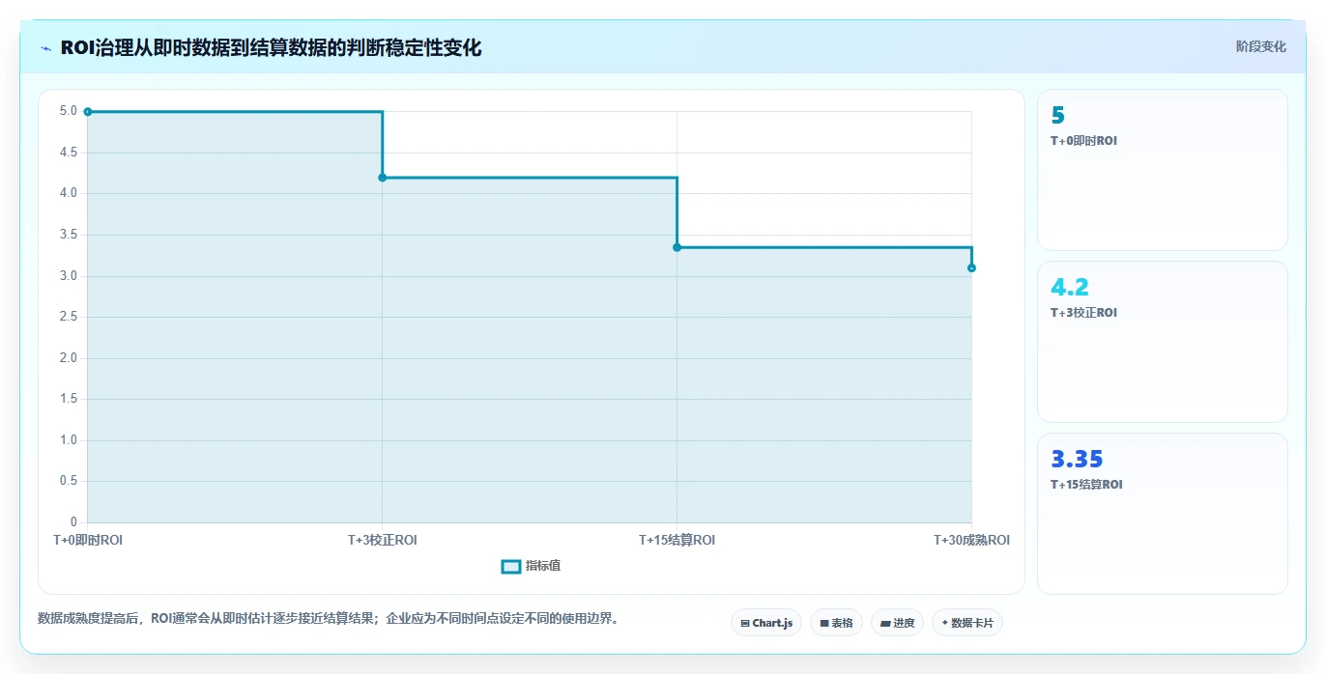
Task: Click the icon inside the 进度 chip
Action: 885,624
